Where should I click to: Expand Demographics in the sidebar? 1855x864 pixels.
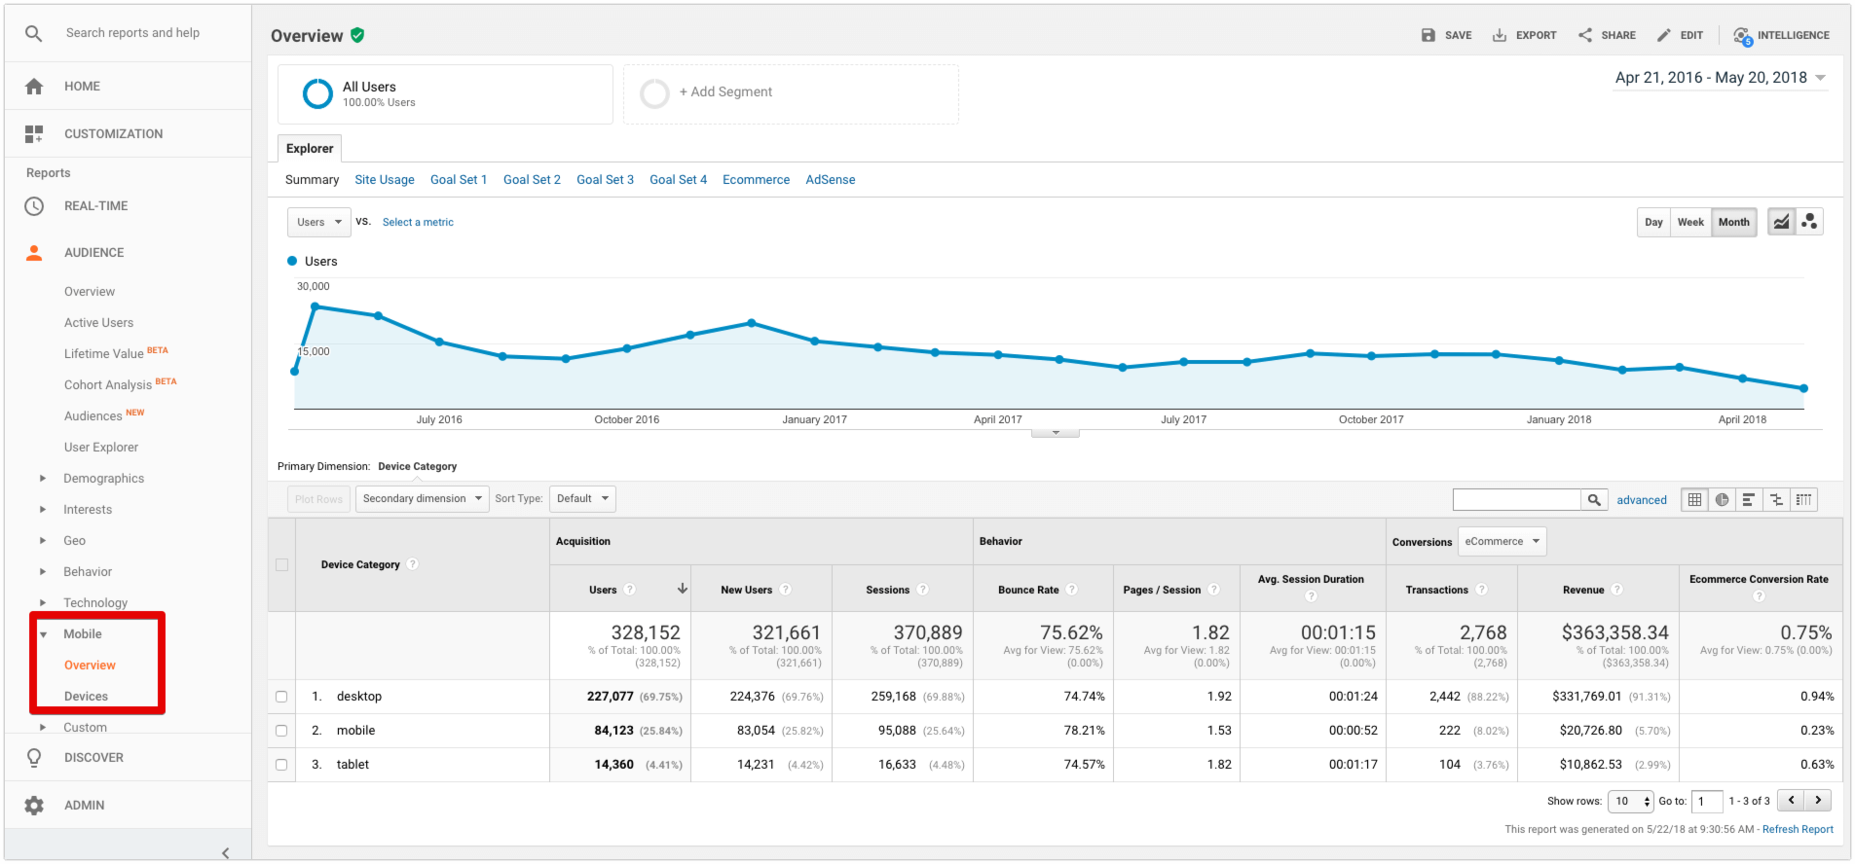click(43, 479)
